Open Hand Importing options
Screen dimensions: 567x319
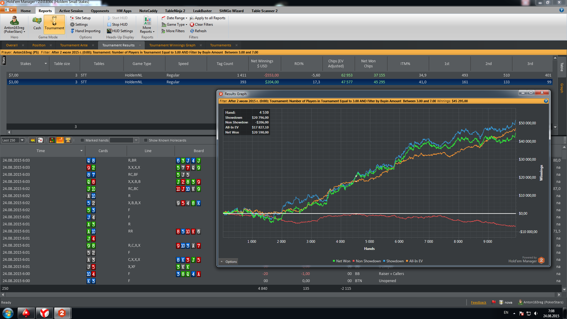[85, 31]
